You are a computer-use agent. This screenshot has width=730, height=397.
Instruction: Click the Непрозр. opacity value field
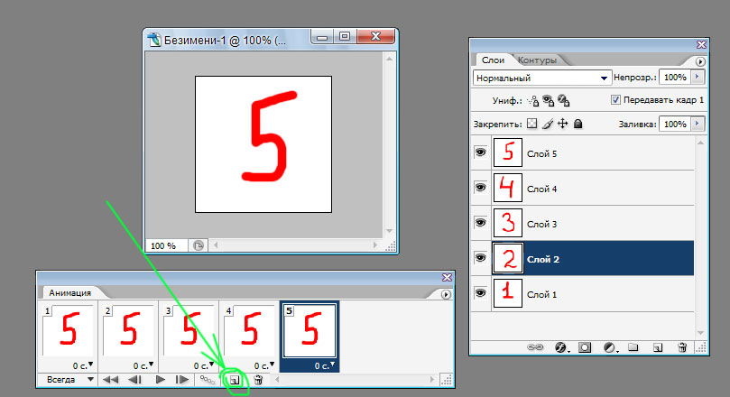pos(676,78)
